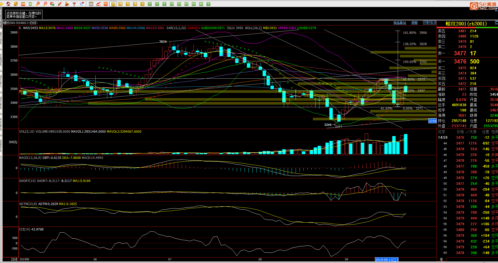Click the 3834 high price annotation on the chart
The width and height of the screenshot is (498, 263).
pos(163,42)
